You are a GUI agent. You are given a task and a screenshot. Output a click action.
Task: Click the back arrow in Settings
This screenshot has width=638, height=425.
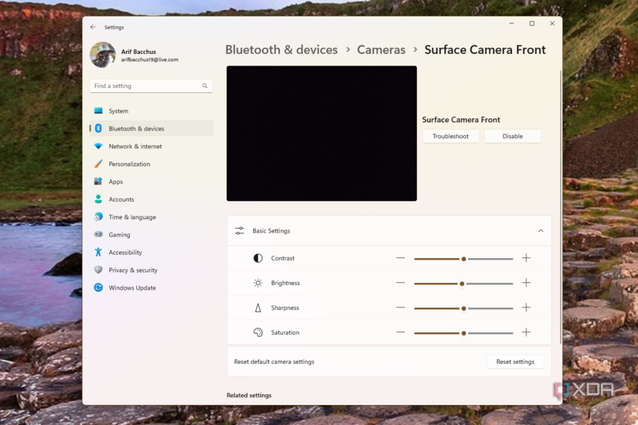pos(93,27)
